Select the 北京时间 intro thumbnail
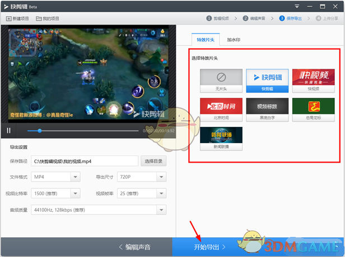 pyautogui.click(x=221, y=110)
